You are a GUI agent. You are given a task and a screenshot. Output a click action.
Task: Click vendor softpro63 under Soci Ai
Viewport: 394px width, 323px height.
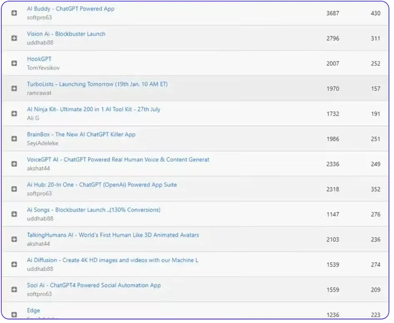39,294
